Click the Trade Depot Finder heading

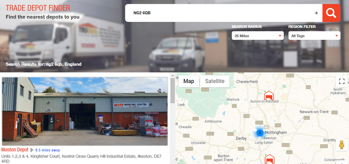[38, 8]
